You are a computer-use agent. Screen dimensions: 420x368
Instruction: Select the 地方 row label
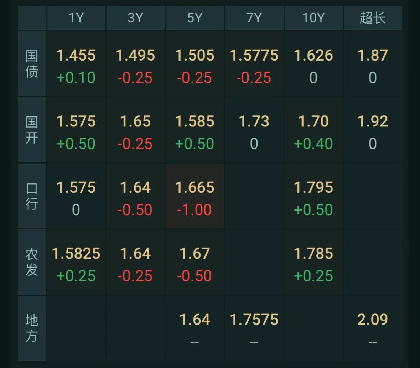point(32,328)
